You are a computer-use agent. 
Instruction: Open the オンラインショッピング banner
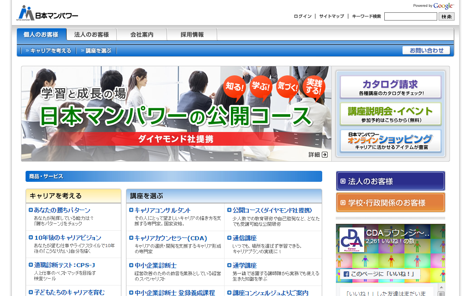click(x=390, y=141)
